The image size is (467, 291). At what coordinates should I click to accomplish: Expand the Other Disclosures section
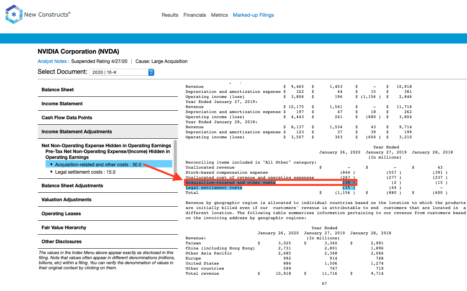[x=108, y=241]
